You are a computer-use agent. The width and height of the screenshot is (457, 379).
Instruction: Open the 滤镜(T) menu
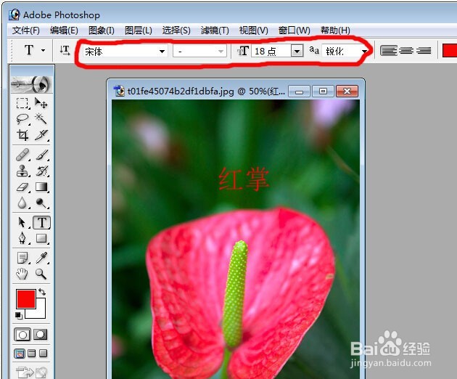pos(215,30)
